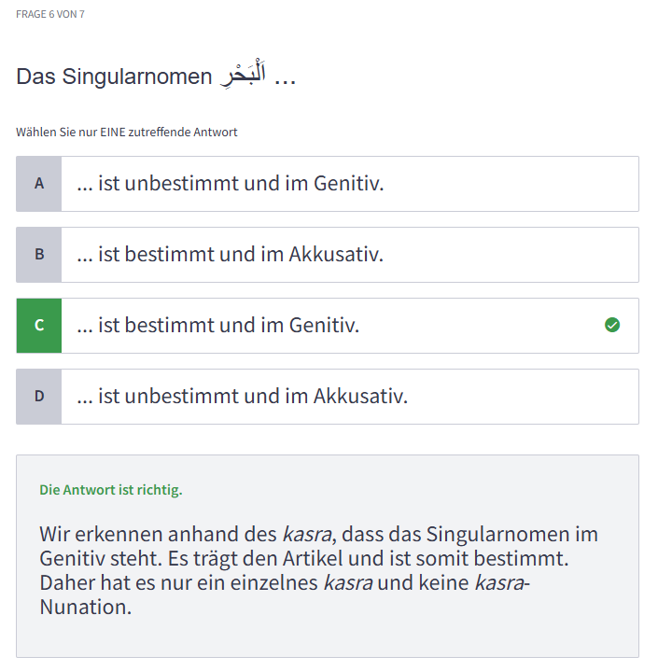Click 'Genitiv steht' in the explanation text
Screen dimensions: 658x671
(101, 558)
